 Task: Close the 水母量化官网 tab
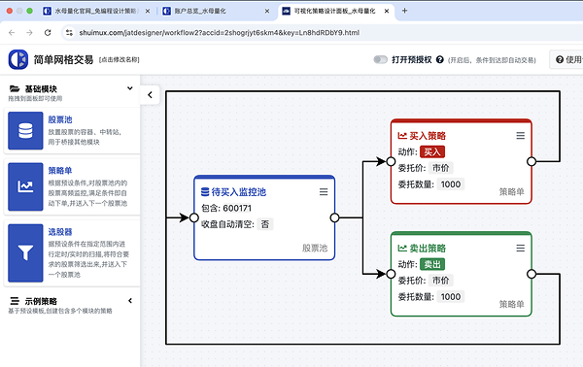click(148, 11)
